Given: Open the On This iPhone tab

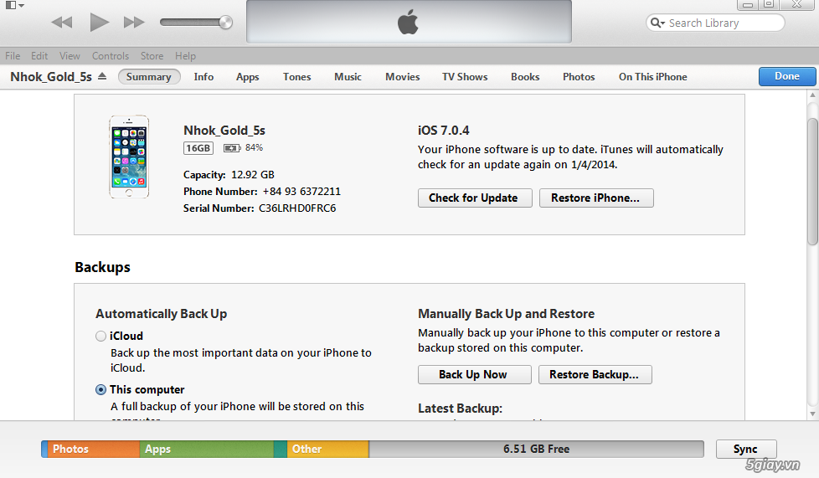Looking at the screenshot, I should pyautogui.click(x=653, y=77).
